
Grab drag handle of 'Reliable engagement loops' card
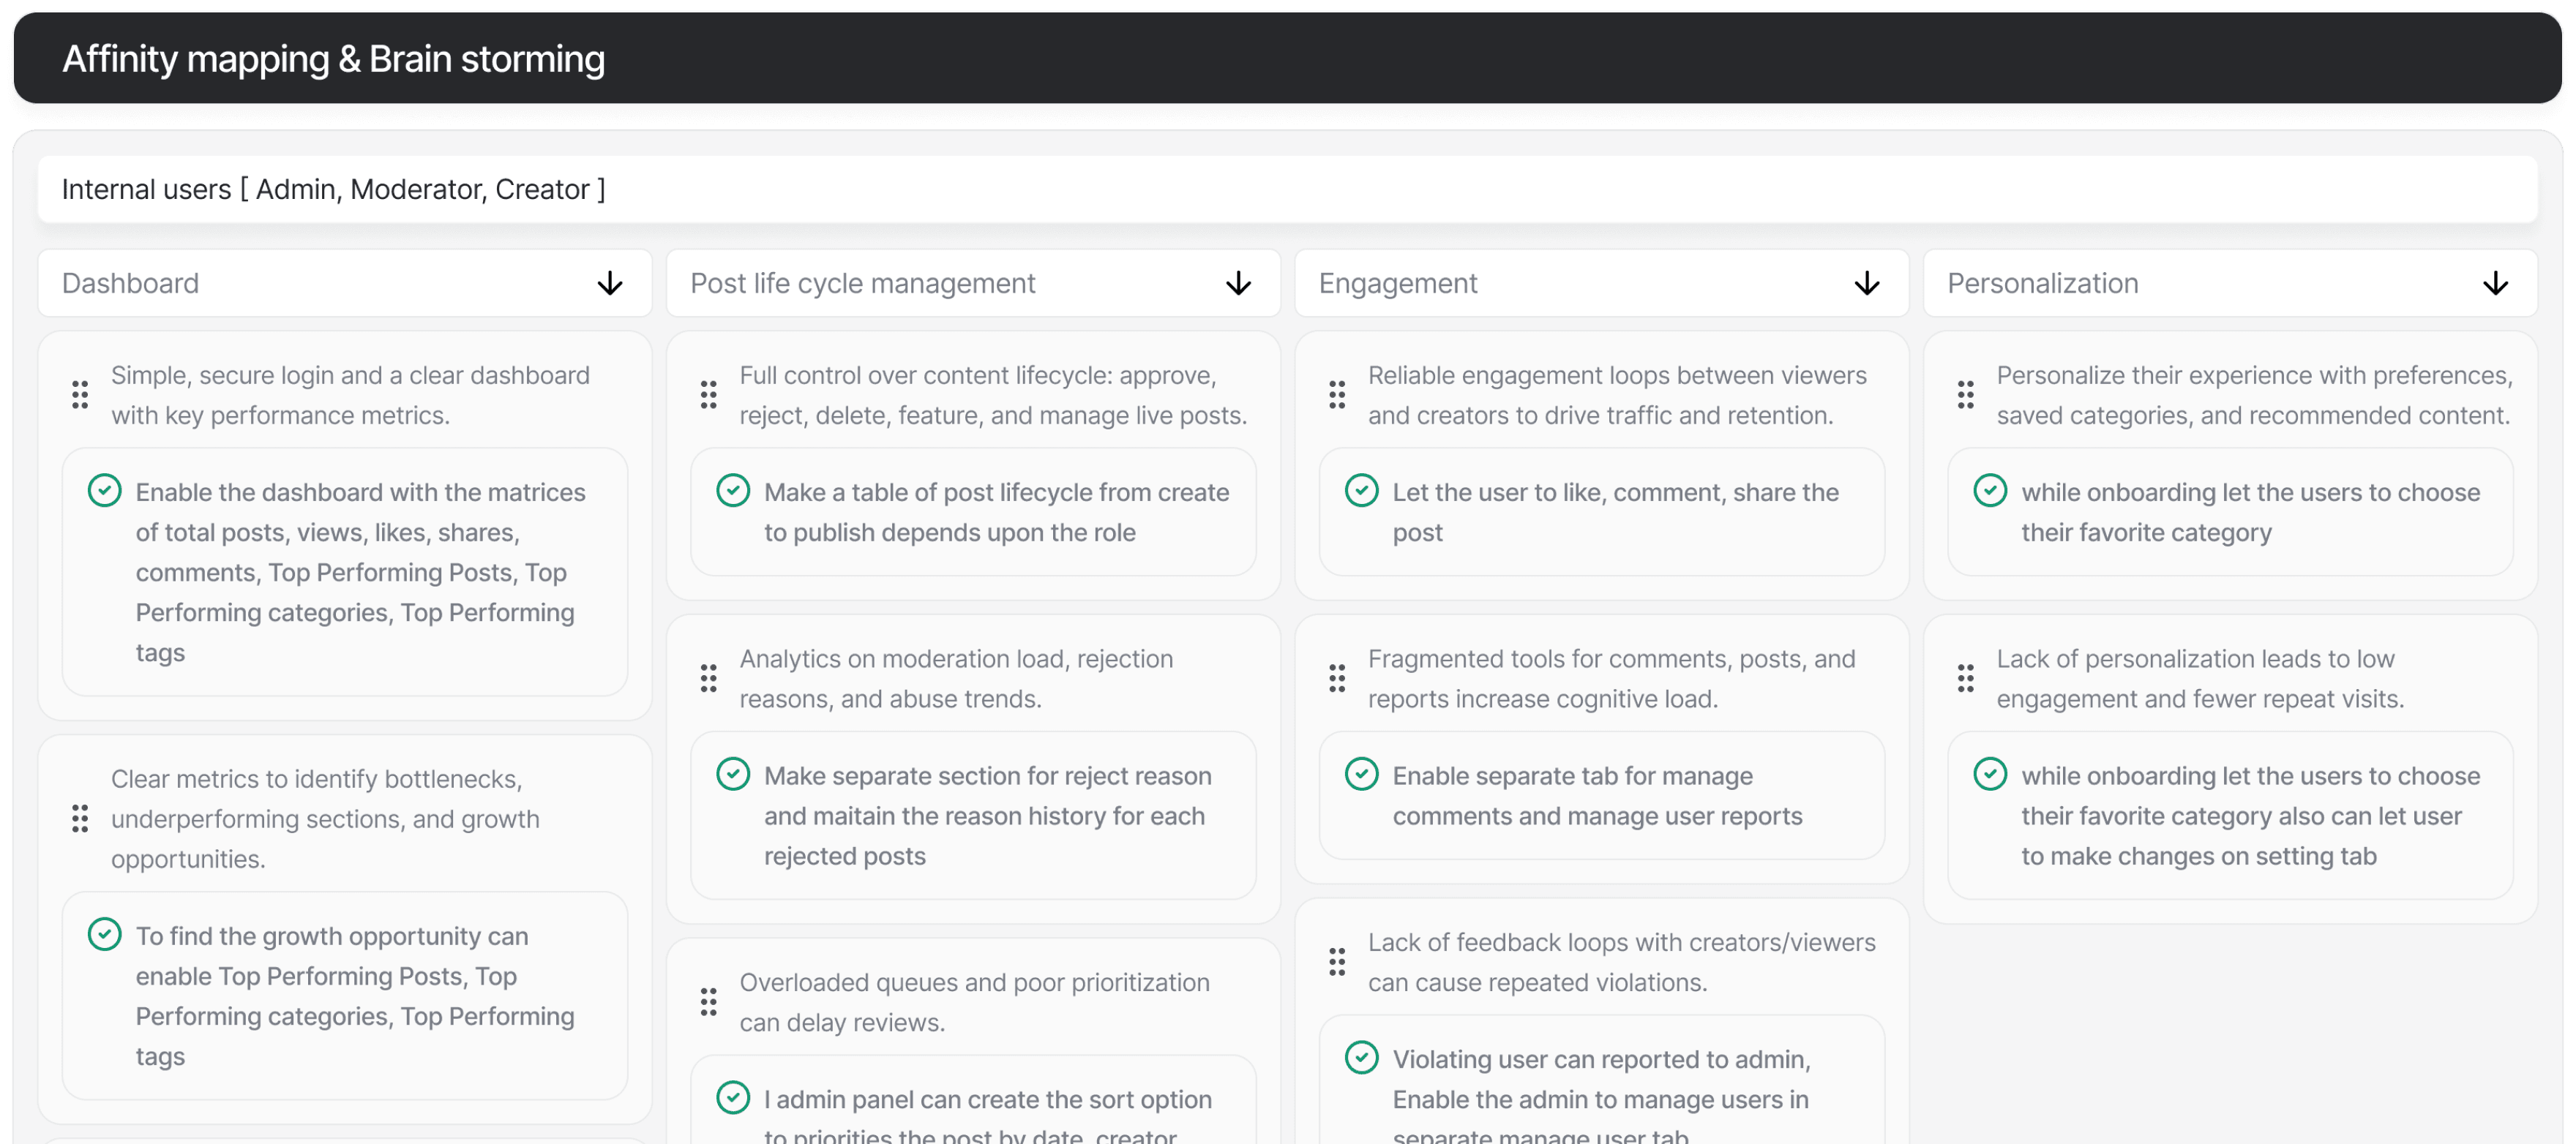coord(1337,395)
